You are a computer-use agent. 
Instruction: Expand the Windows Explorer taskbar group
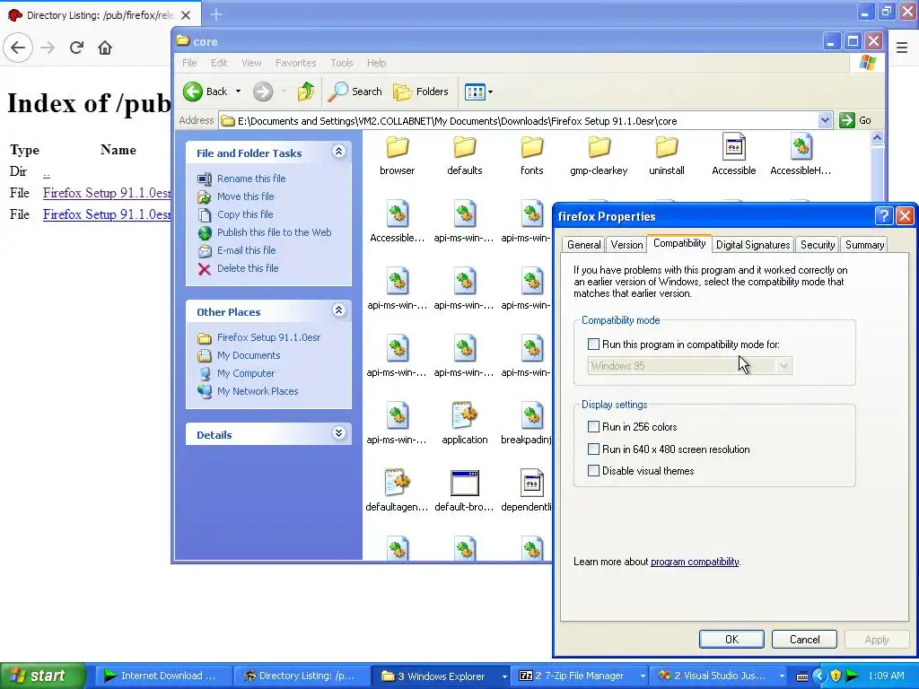[504, 676]
